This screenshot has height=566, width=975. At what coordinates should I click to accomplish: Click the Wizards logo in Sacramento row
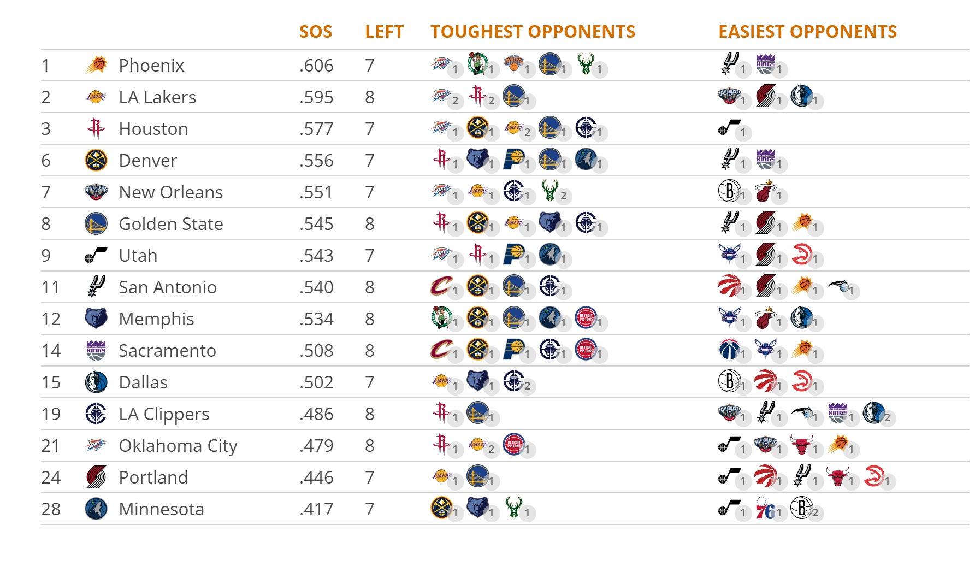729,349
